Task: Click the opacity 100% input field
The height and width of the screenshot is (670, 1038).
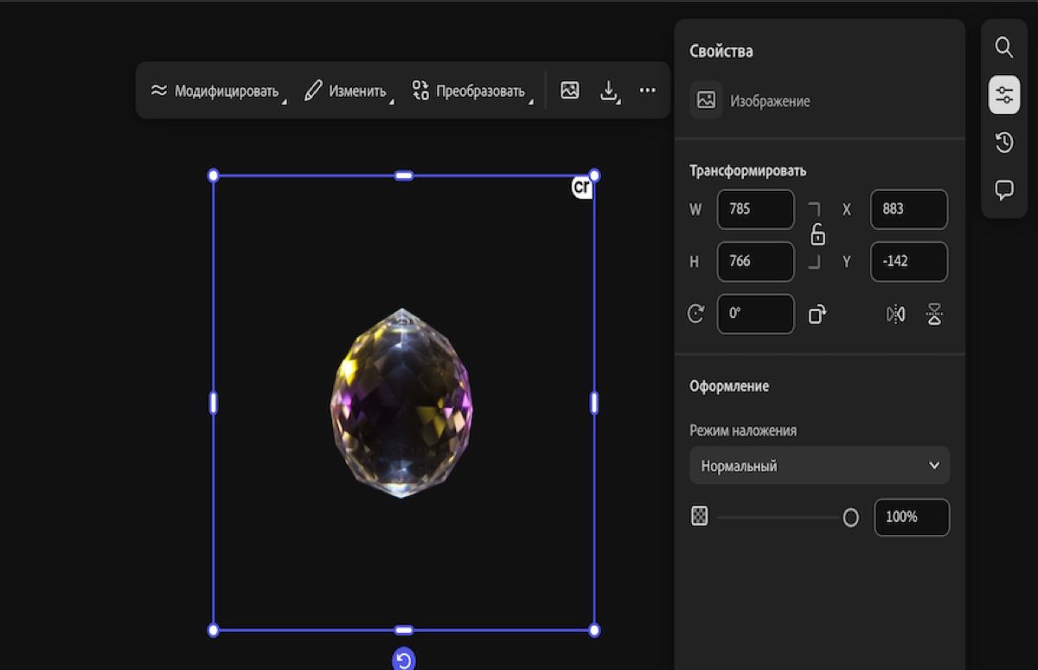Action: (912, 517)
